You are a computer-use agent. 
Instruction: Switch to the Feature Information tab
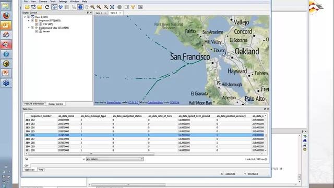click(x=34, y=104)
